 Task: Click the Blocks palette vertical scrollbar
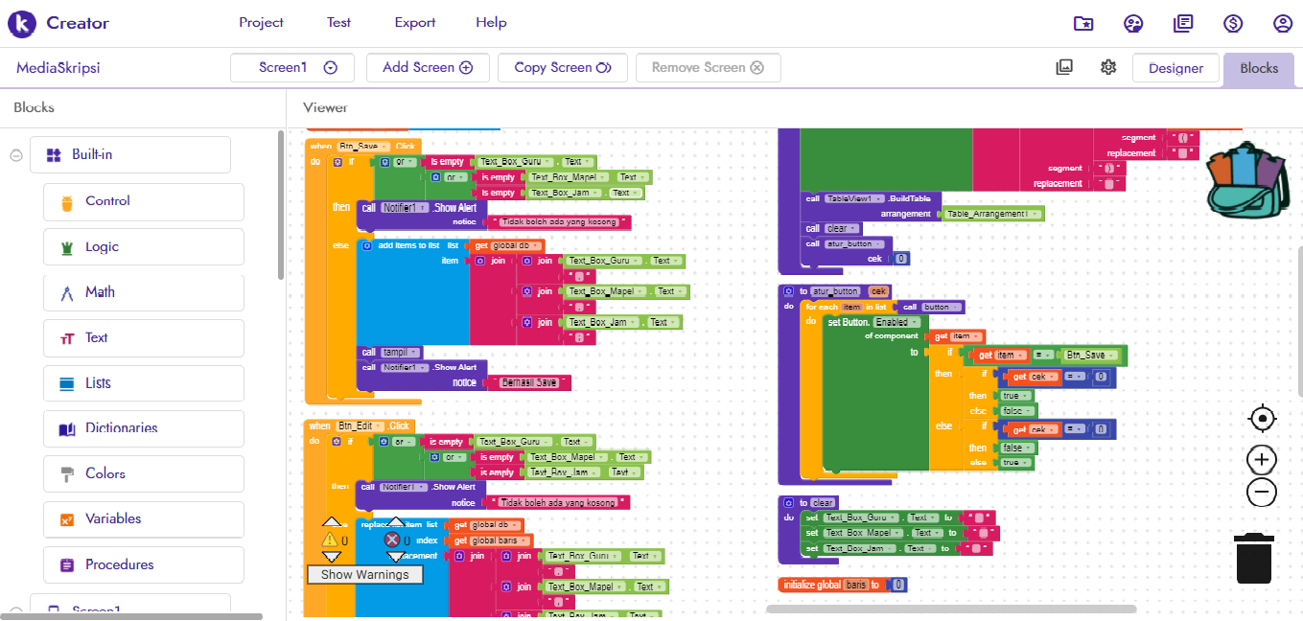point(280,204)
